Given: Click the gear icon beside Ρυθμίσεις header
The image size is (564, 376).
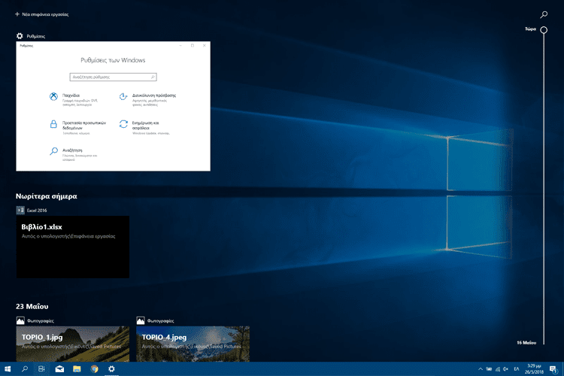Looking at the screenshot, I should coord(20,36).
